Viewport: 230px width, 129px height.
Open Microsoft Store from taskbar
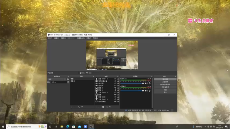(74, 127)
